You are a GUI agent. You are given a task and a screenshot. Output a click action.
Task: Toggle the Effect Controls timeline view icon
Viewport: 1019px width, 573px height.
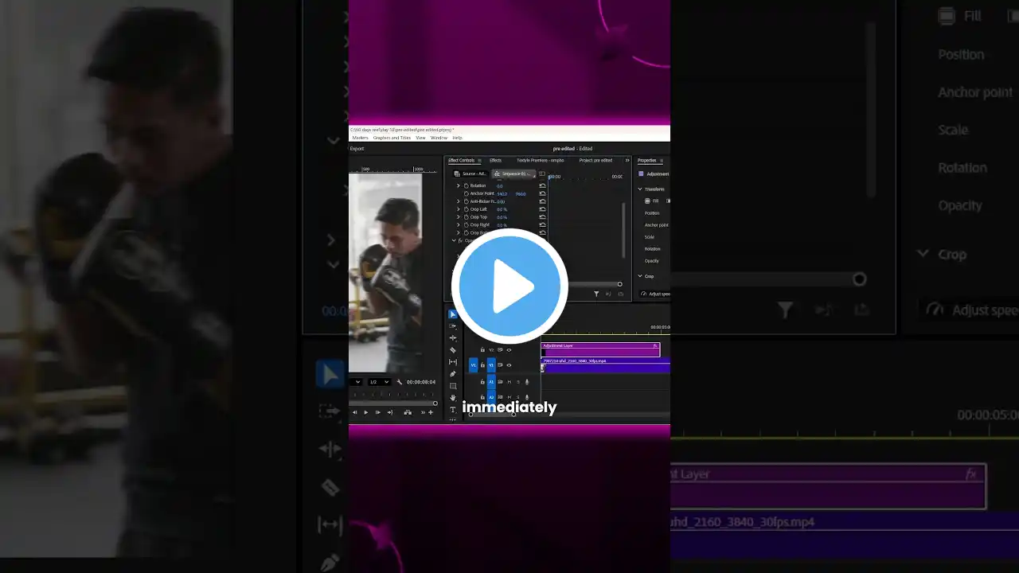pos(542,173)
